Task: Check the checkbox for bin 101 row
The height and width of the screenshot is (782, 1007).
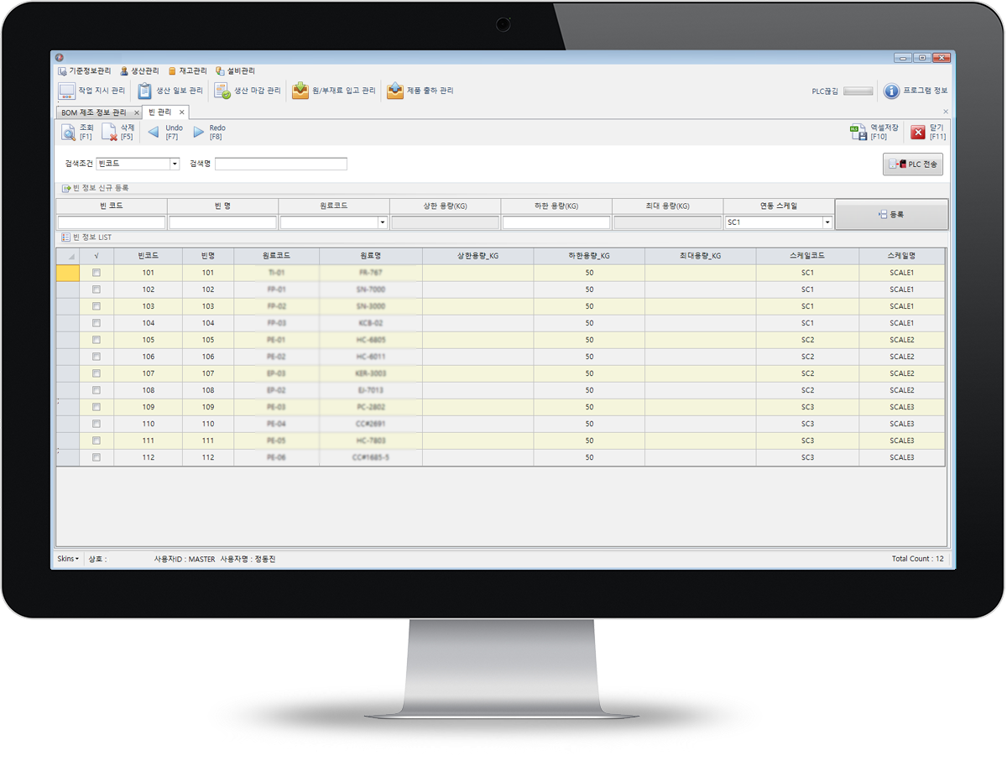Action: coord(97,273)
